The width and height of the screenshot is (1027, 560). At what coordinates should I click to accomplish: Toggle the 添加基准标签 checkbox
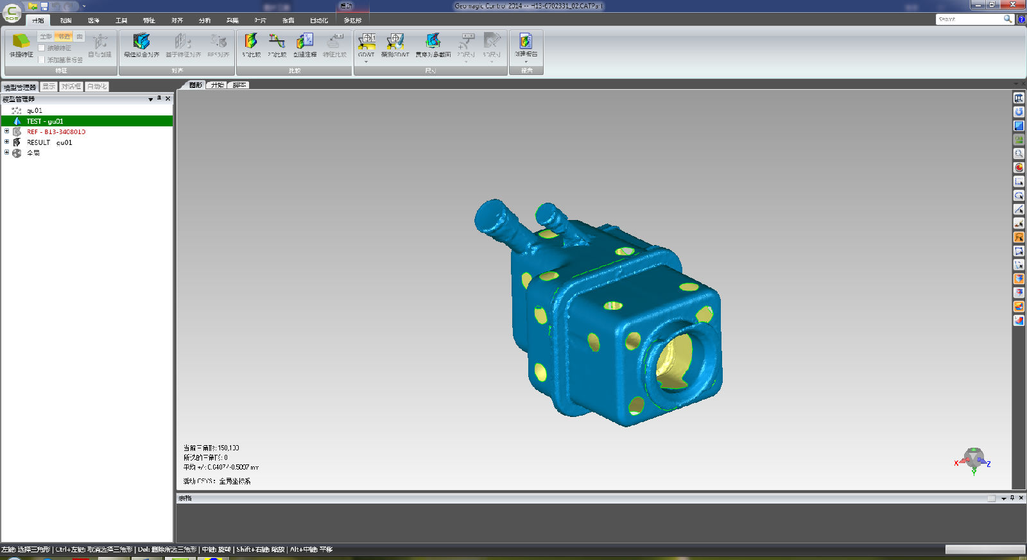click(42, 60)
